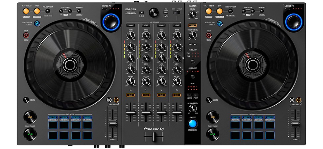Viewport: 323px width, 149px height.
Task: Select PAD FX pad mode on left deck
Action: pos(64,117)
